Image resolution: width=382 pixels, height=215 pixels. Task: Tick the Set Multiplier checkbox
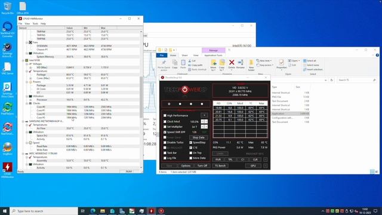point(165,127)
